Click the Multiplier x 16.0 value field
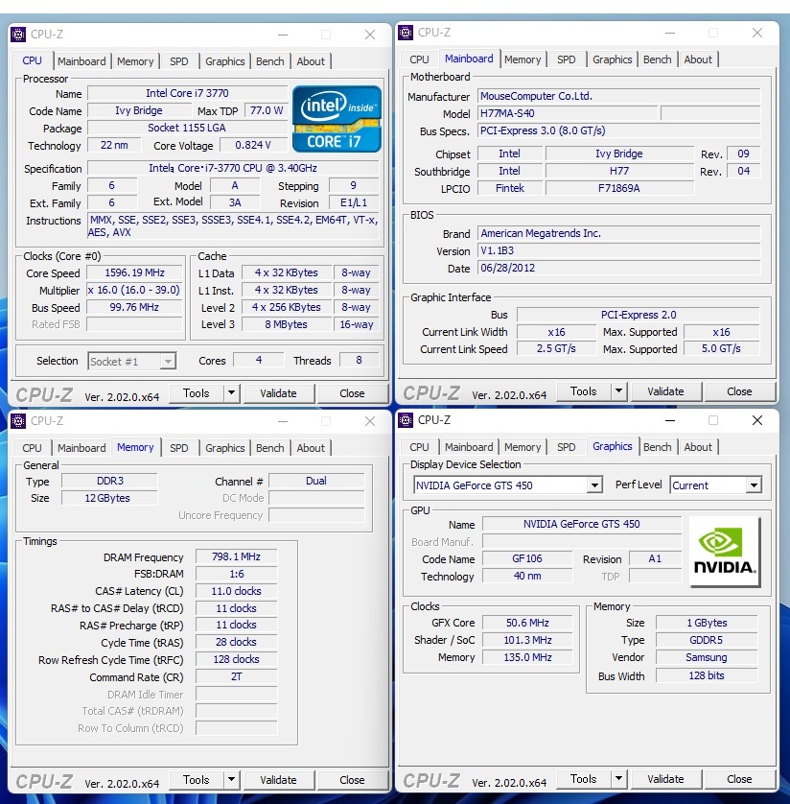 tap(134, 290)
